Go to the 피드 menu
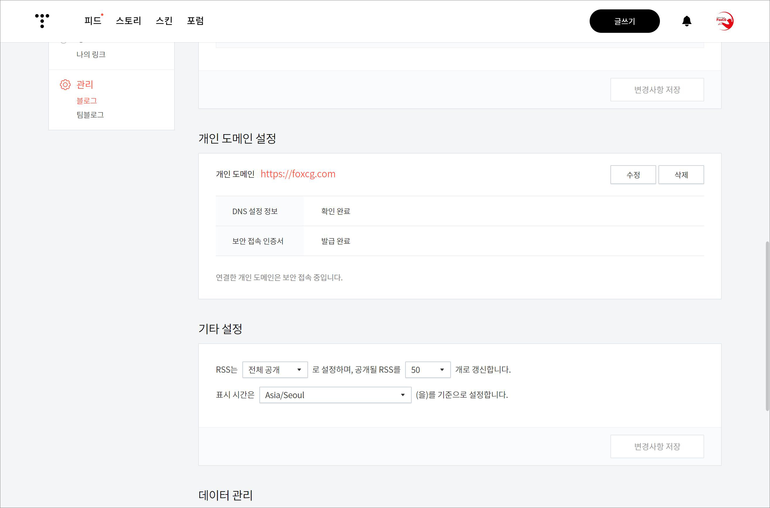This screenshot has width=770, height=508. [93, 21]
